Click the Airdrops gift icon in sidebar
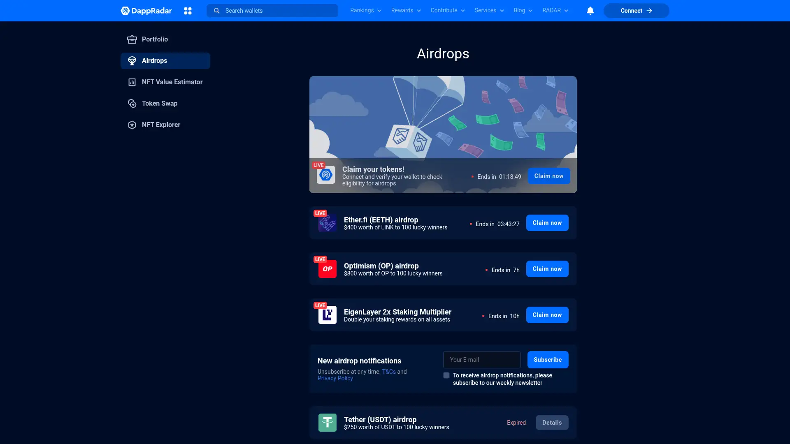Image resolution: width=790 pixels, height=444 pixels. [132, 60]
